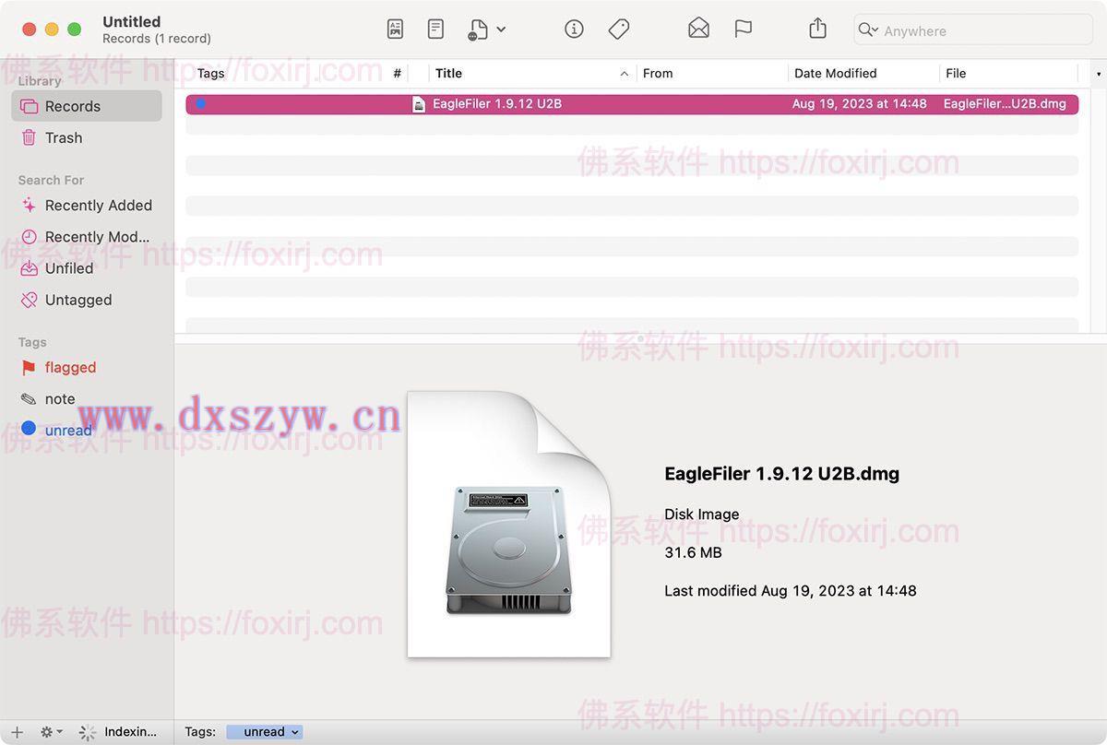This screenshot has height=745, width=1107.
Task: Click the blue dot icon beside unread
Action: [29, 428]
